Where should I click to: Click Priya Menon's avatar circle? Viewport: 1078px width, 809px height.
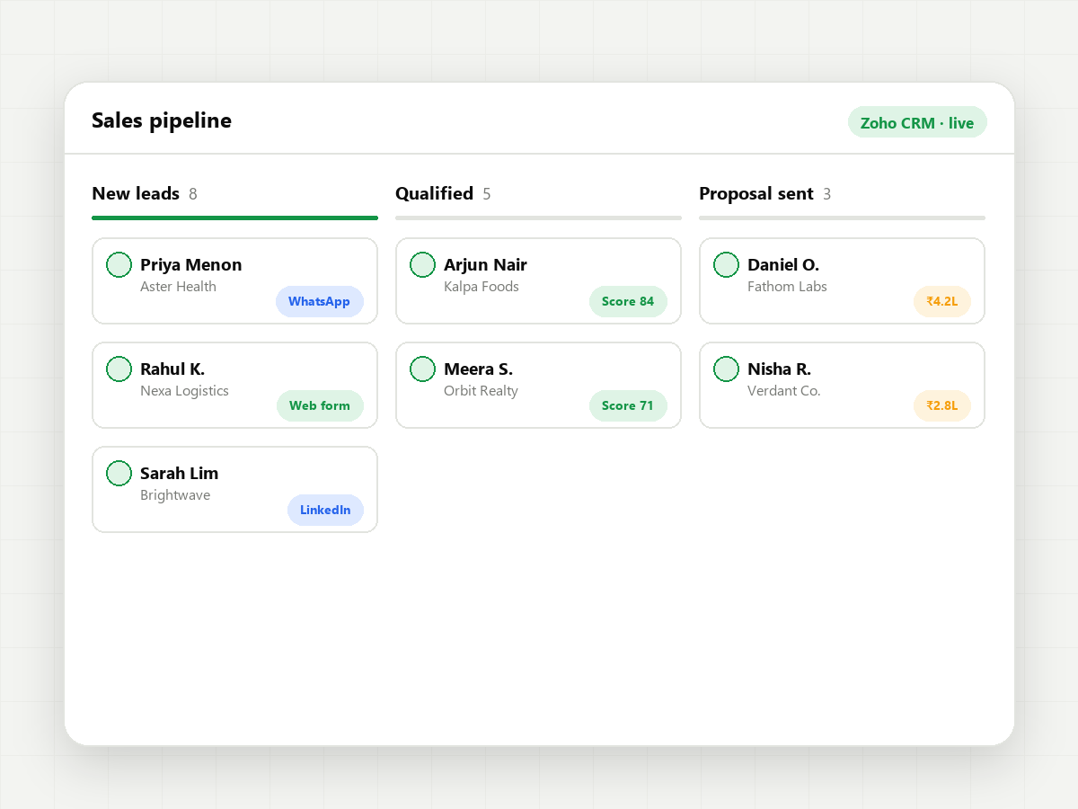[x=119, y=265]
